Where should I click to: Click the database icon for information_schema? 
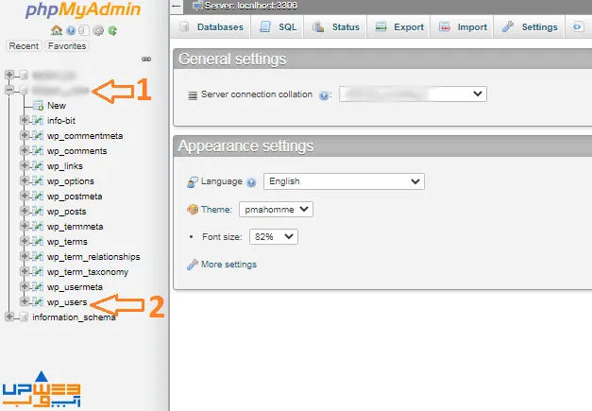[x=24, y=317]
